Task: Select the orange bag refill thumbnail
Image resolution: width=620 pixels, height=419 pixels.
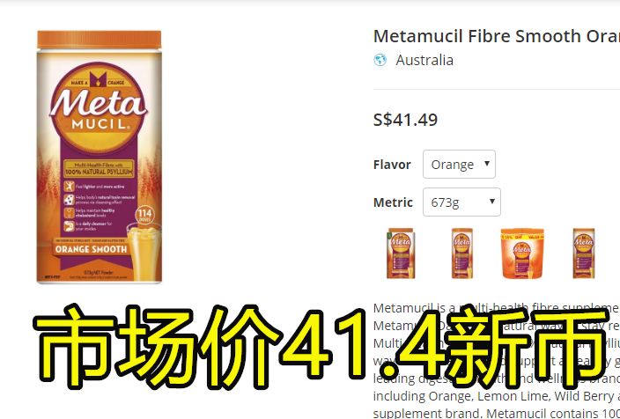Action: click(x=522, y=254)
